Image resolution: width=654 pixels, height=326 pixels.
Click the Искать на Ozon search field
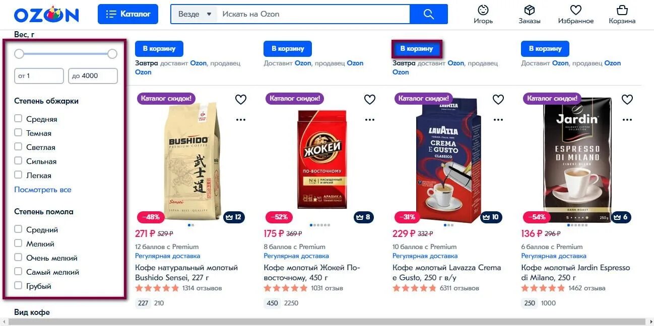(313, 14)
